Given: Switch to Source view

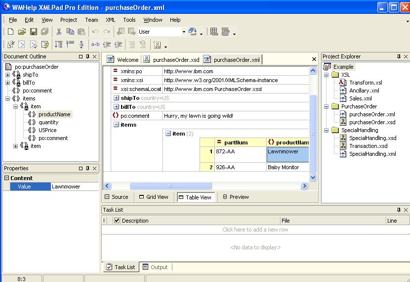Looking at the screenshot, I should (117, 197).
